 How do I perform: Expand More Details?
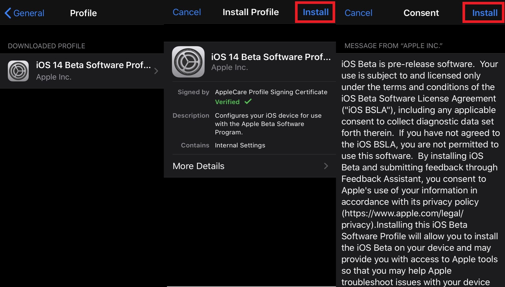(x=198, y=166)
